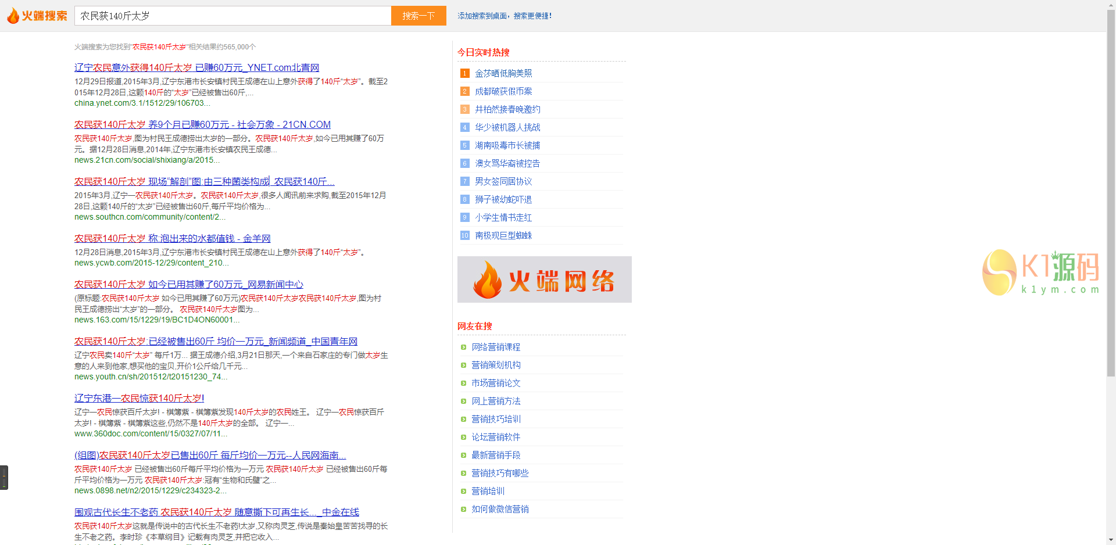Screen dimensions: 1116x545
Task: Click hot search rank 9 badge
Action: tap(464, 217)
